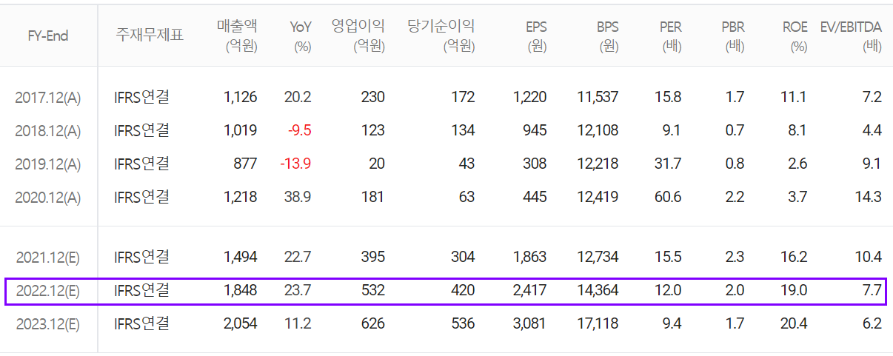This screenshot has height=356, width=893.
Task: Click the red -9.5 YoY value
Action: (x=298, y=130)
